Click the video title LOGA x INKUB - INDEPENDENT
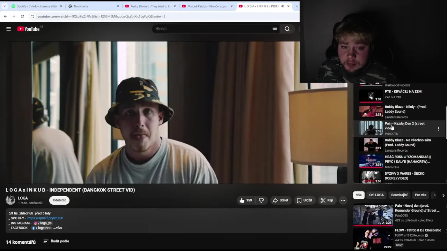 pyautogui.click(x=70, y=190)
